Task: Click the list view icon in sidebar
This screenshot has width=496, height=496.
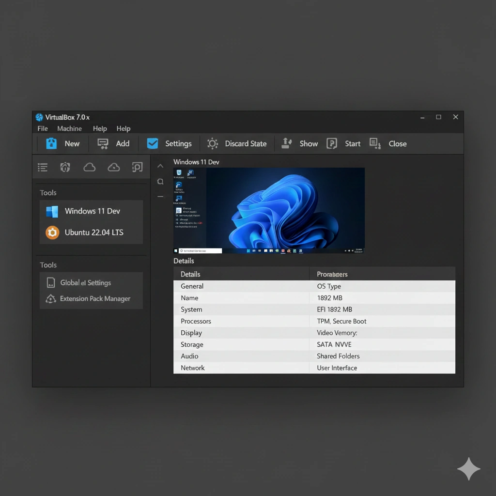Action: point(43,168)
